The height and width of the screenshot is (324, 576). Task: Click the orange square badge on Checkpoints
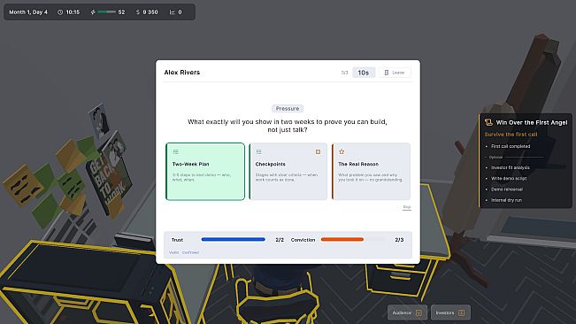(x=319, y=151)
